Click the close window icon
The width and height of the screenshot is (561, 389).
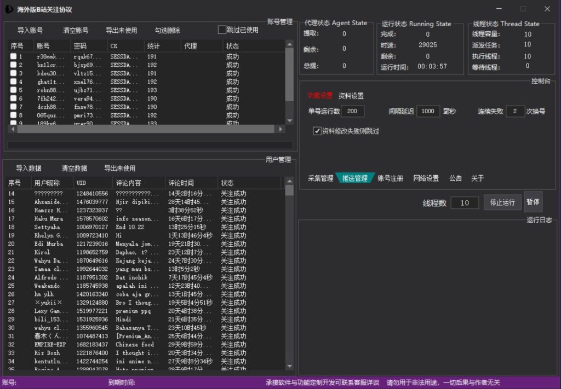pyautogui.click(x=547, y=9)
